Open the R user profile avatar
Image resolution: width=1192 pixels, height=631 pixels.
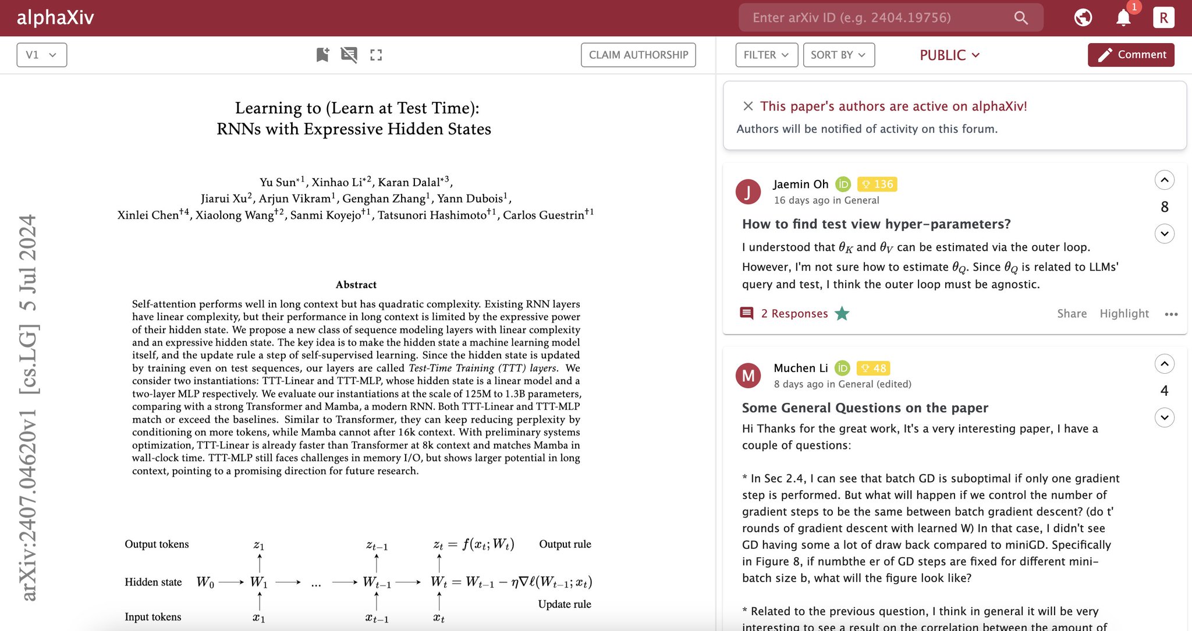coord(1163,17)
